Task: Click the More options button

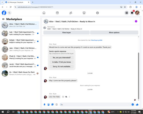Action: tap(114, 32)
